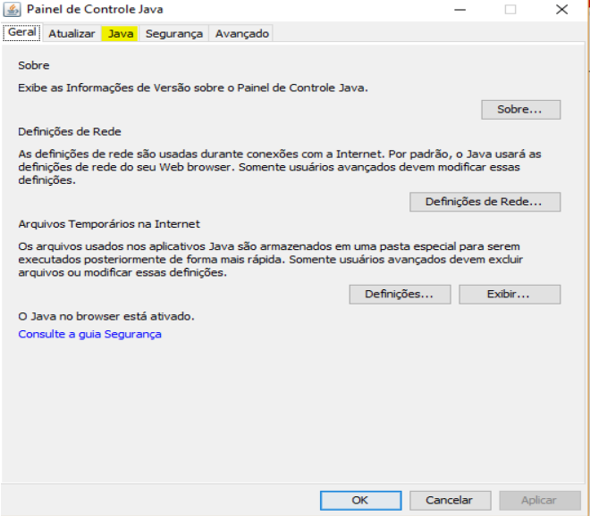Click the 'Painel de Controle Java' window title
The height and width of the screenshot is (516, 590).
tap(95, 10)
